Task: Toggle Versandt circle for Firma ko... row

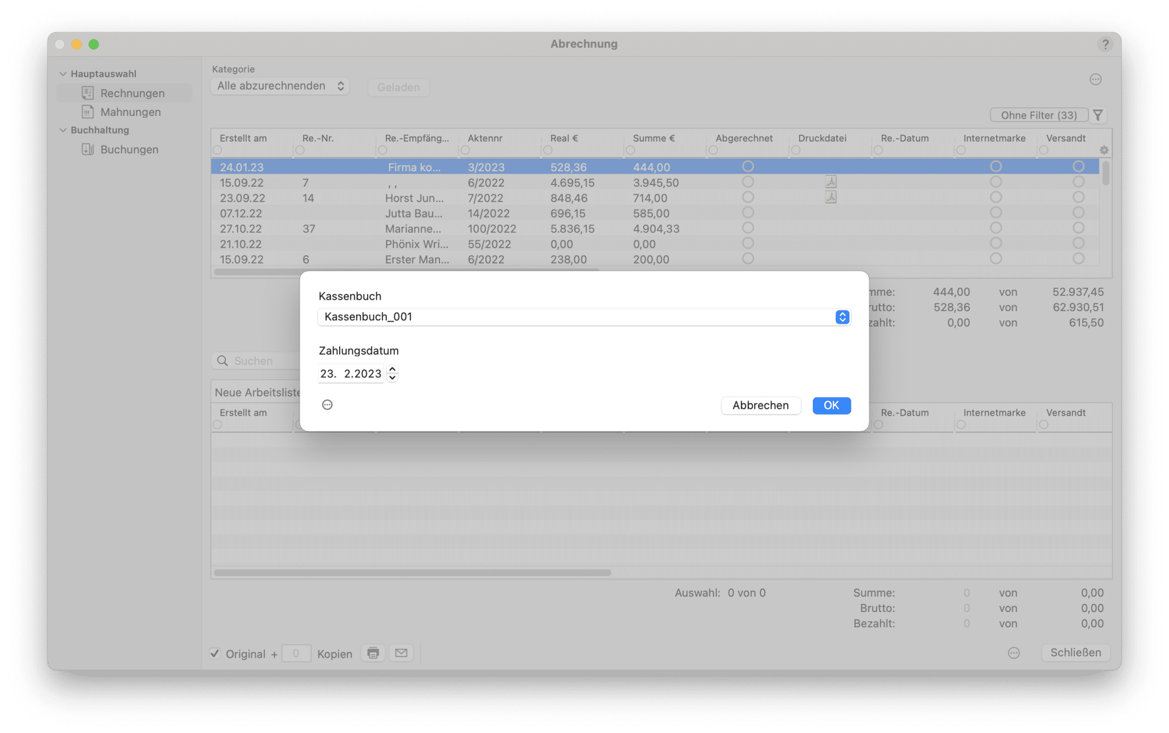Action: [x=1078, y=166]
